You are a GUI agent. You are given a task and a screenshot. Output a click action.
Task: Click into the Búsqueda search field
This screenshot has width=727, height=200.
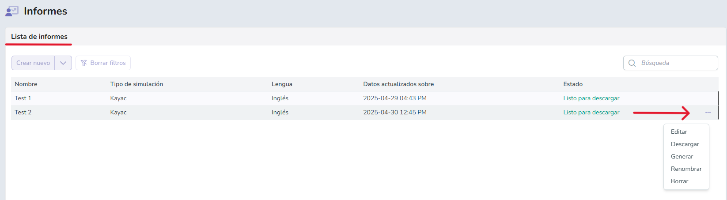coord(670,63)
